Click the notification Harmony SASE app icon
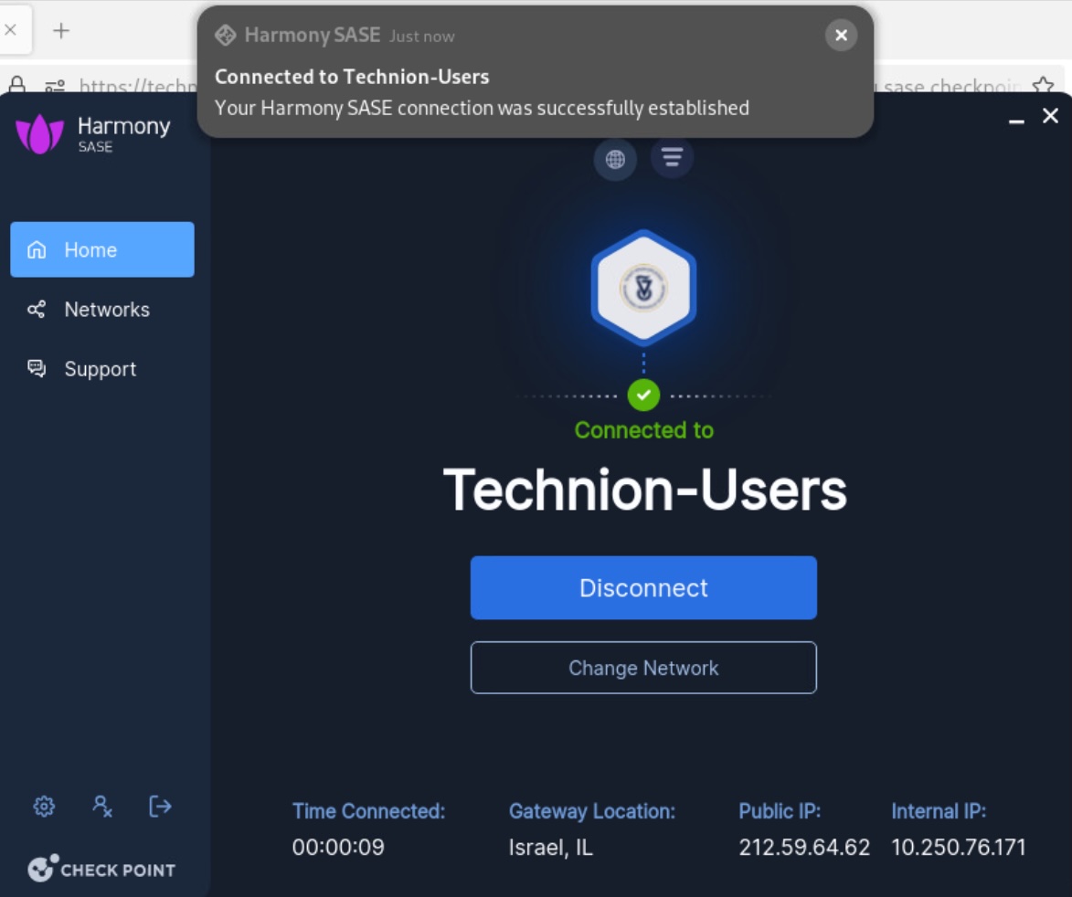Screen dimensions: 1072x897 click(225, 35)
